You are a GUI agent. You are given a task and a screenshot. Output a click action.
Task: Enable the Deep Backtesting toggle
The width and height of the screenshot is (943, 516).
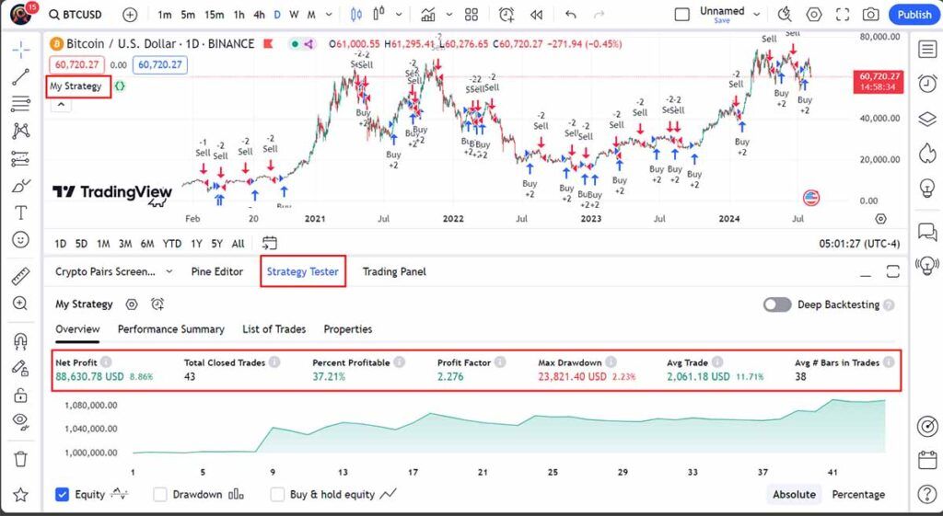pos(777,304)
